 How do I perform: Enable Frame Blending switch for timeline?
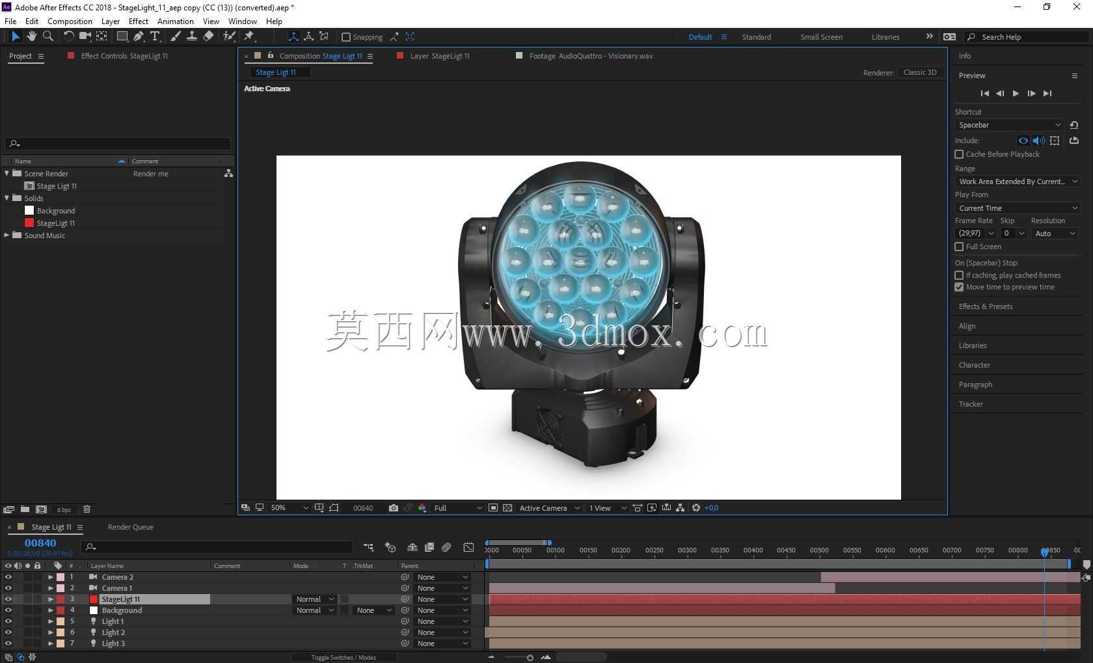tap(429, 548)
